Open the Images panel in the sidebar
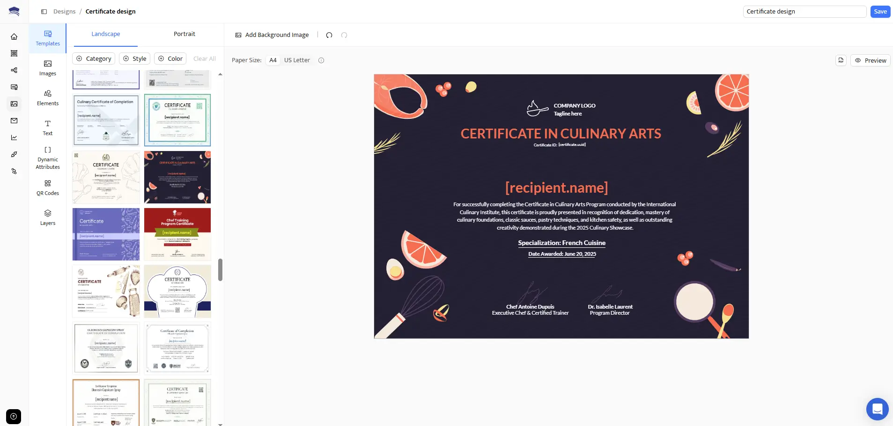The height and width of the screenshot is (426, 893). tap(47, 68)
